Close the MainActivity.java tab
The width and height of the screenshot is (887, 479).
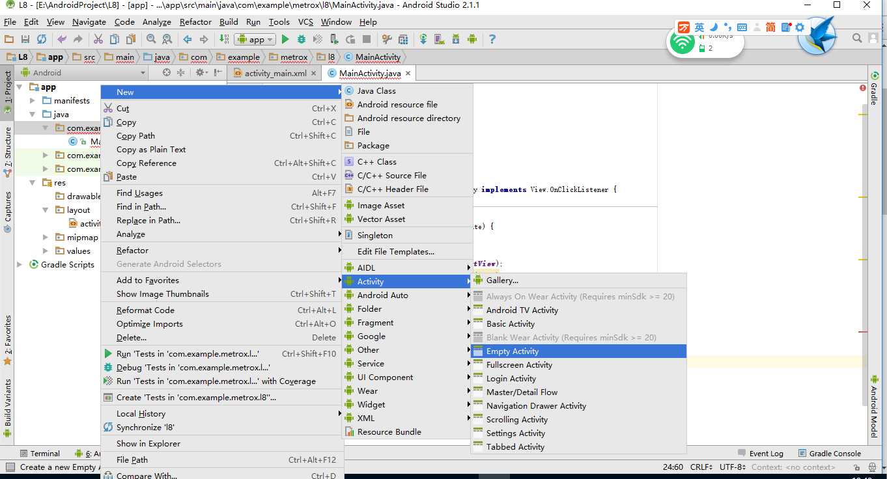pos(408,74)
